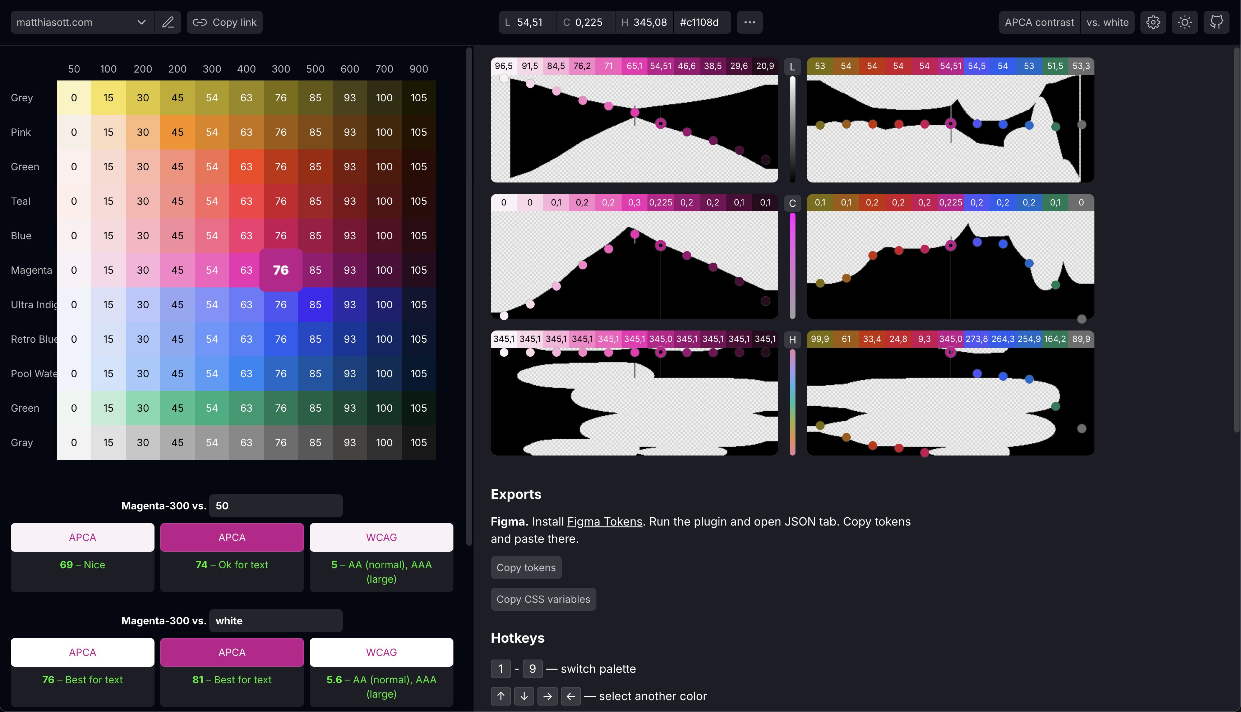This screenshot has width=1241, height=712.
Task: Toggle light theme with sun icon
Action: coord(1185,23)
